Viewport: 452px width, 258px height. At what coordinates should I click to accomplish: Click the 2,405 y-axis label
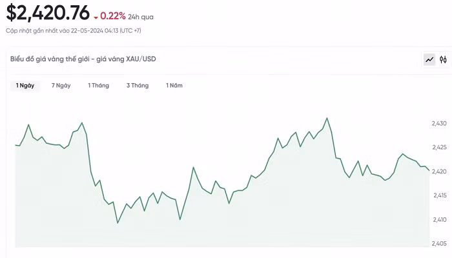(x=439, y=243)
